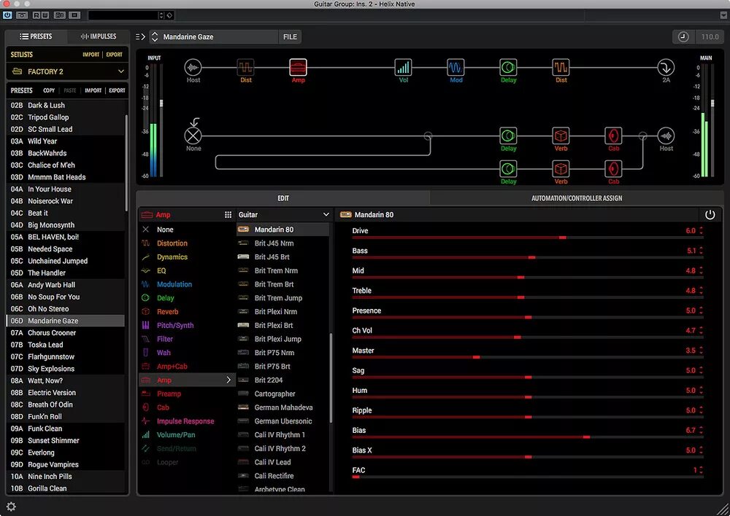
Task: Set the Drive slider level
Action: (528, 238)
